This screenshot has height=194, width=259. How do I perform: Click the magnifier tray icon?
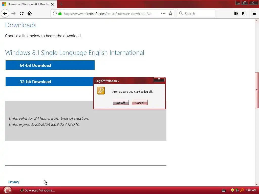[242, 190]
